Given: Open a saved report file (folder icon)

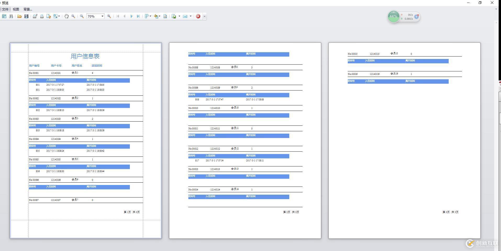Looking at the screenshot, I should tap(20, 16).
